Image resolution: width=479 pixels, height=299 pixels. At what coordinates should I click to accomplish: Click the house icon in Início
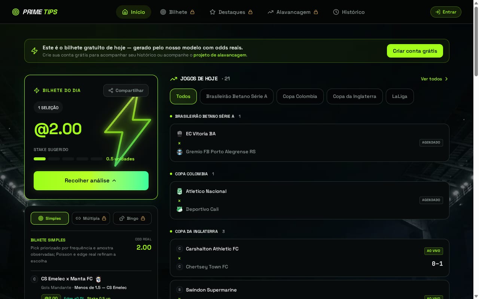[x=125, y=12]
